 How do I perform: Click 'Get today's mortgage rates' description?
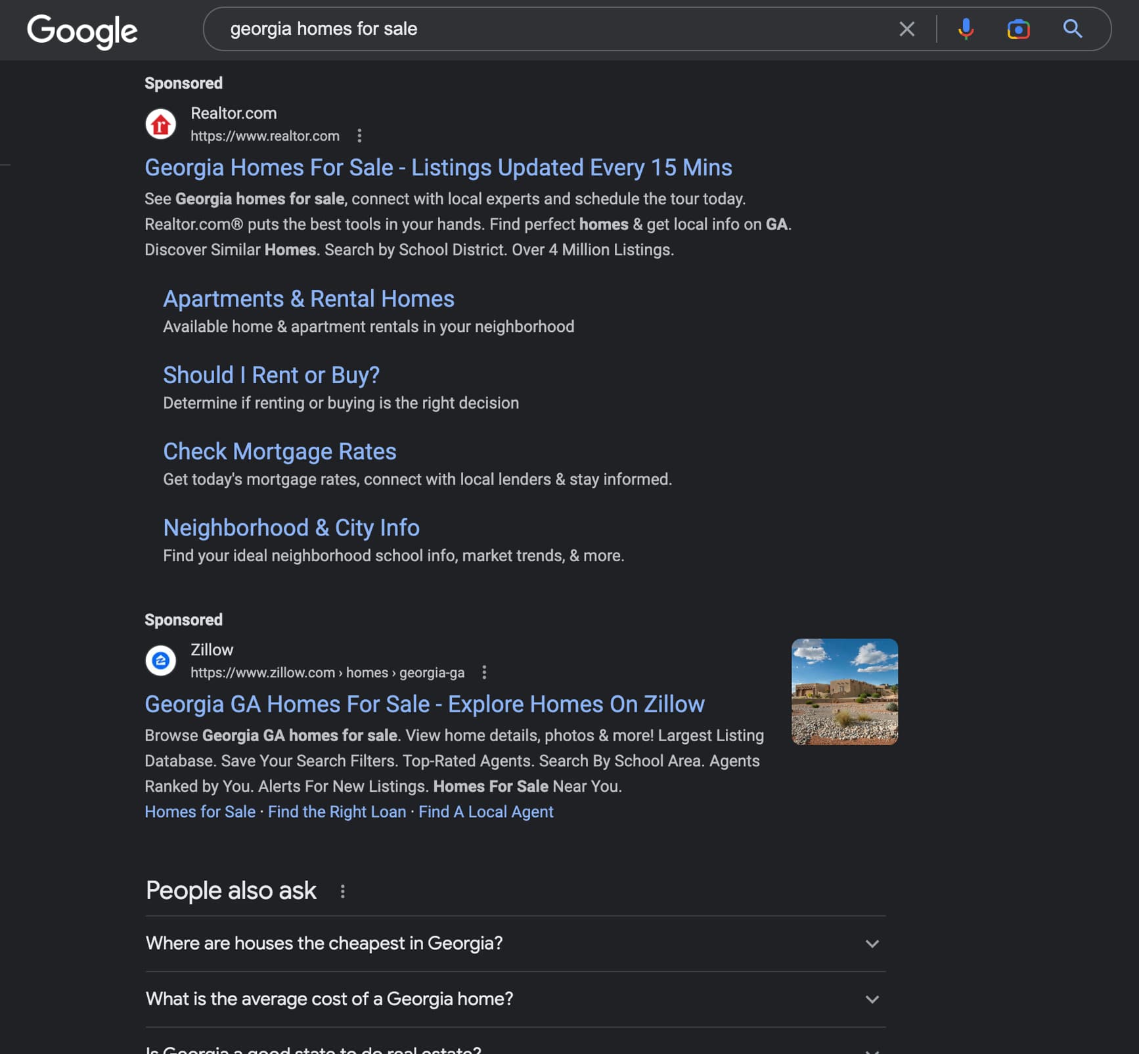pos(417,479)
